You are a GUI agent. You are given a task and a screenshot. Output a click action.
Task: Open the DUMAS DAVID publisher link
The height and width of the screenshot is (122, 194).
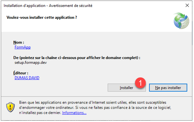[27, 78]
